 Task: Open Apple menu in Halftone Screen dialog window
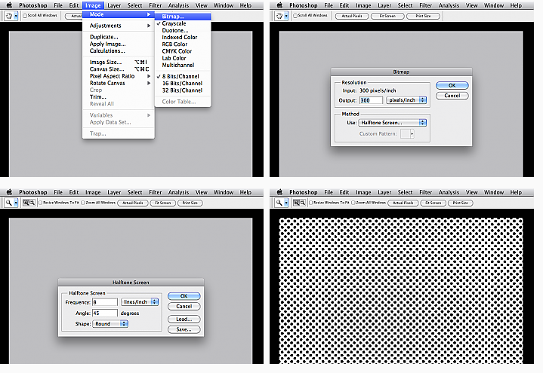(9, 192)
